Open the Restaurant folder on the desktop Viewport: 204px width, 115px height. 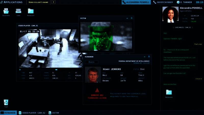pos(31,11)
